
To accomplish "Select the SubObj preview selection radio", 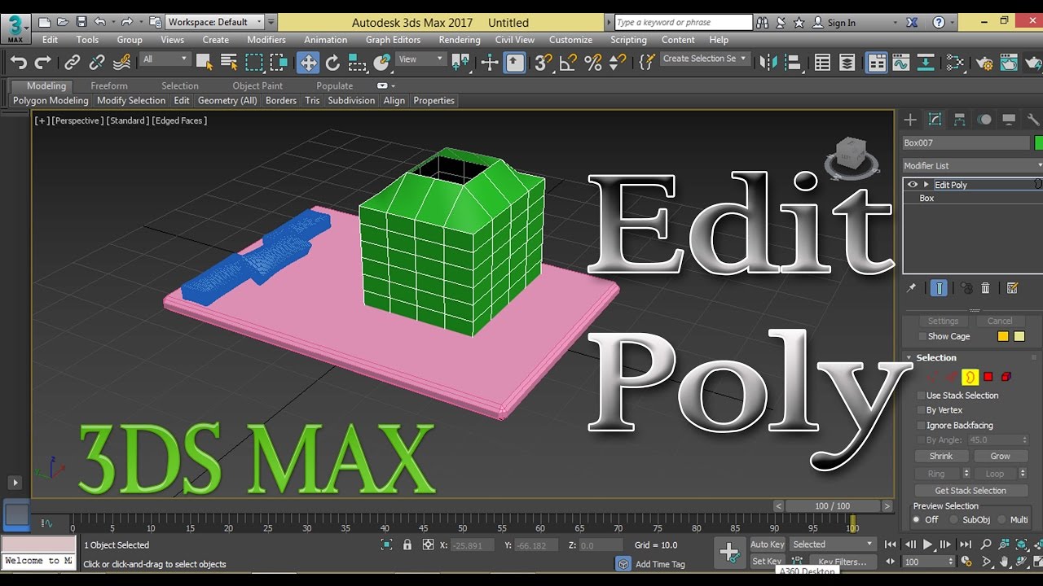I will click(x=953, y=519).
